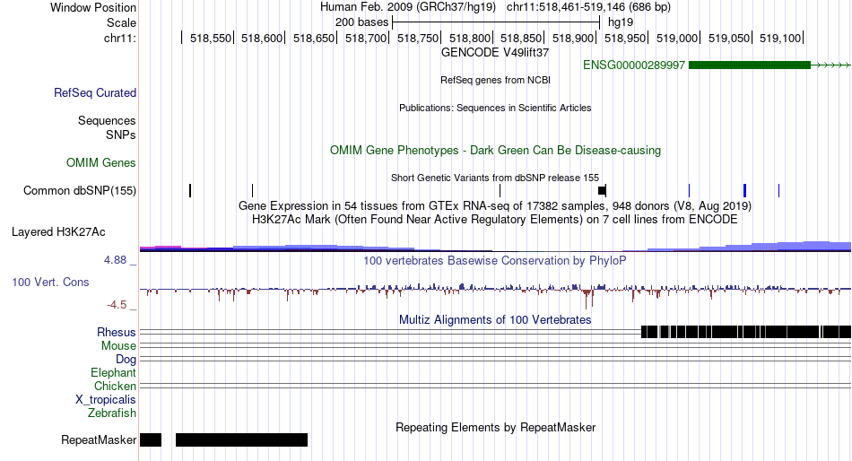Click the 518,800 ruler coordinate
Viewport: 852px width, 461px height.
[469, 38]
